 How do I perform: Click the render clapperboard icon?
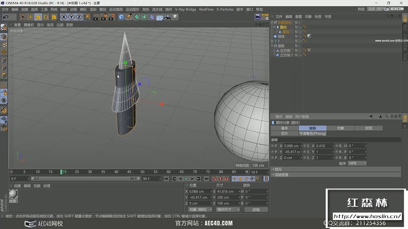pos(95,17)
